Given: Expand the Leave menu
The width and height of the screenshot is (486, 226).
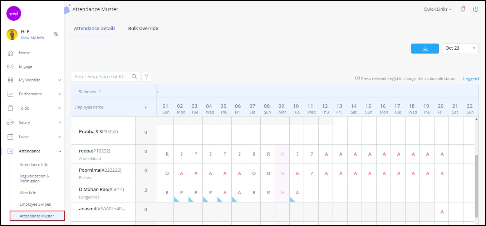Looking at the screenshot, I should point(60,137).
